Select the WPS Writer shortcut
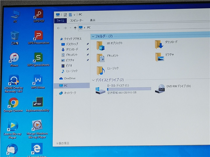Viewport: 210px width, 157px height. coord(38,82)
